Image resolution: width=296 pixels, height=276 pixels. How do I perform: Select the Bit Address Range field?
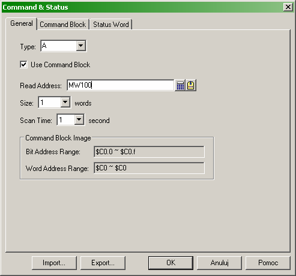(149, 152)
